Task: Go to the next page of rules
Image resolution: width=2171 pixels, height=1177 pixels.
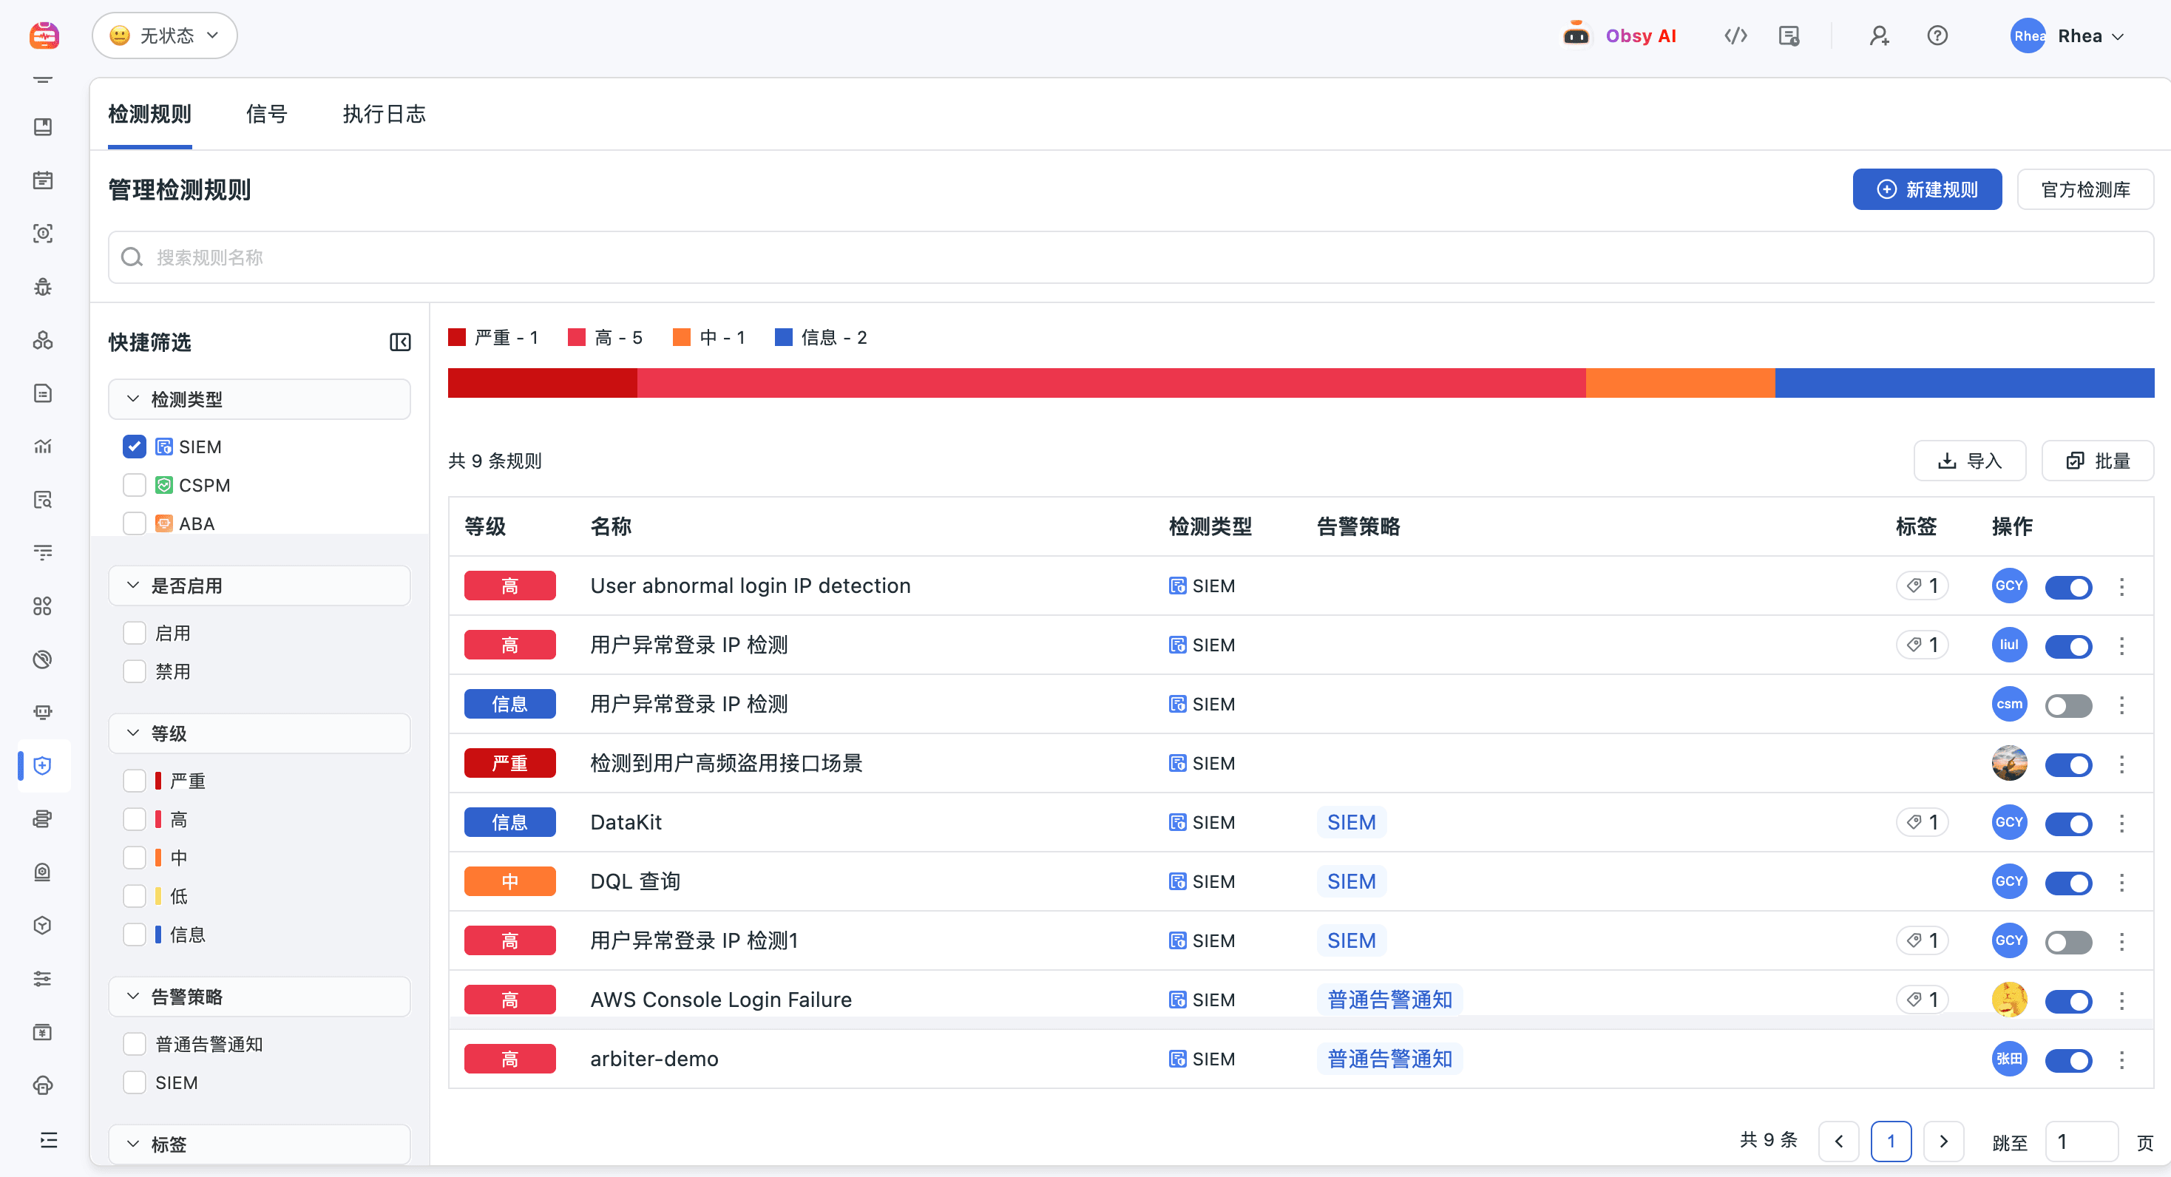Action: [1943, 1141]
